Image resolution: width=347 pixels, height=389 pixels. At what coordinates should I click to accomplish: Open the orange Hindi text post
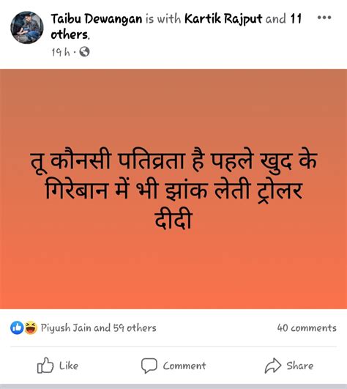[x=173, y=189]
